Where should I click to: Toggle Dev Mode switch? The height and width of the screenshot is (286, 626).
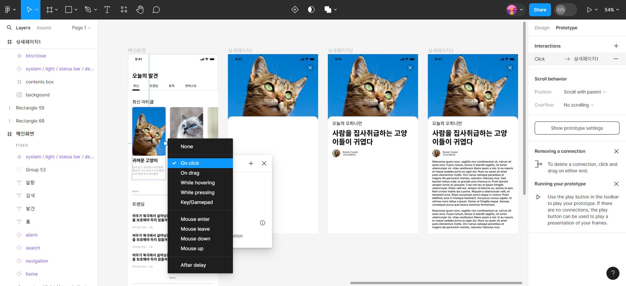[566, 10]
